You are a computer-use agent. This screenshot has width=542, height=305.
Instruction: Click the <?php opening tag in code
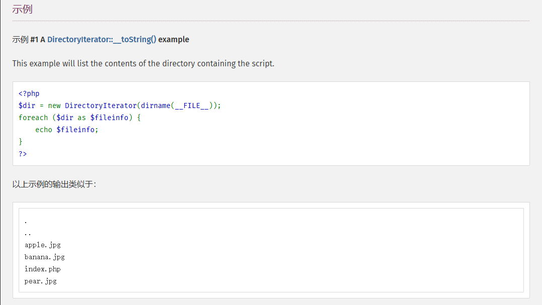(x=29, y=93)
